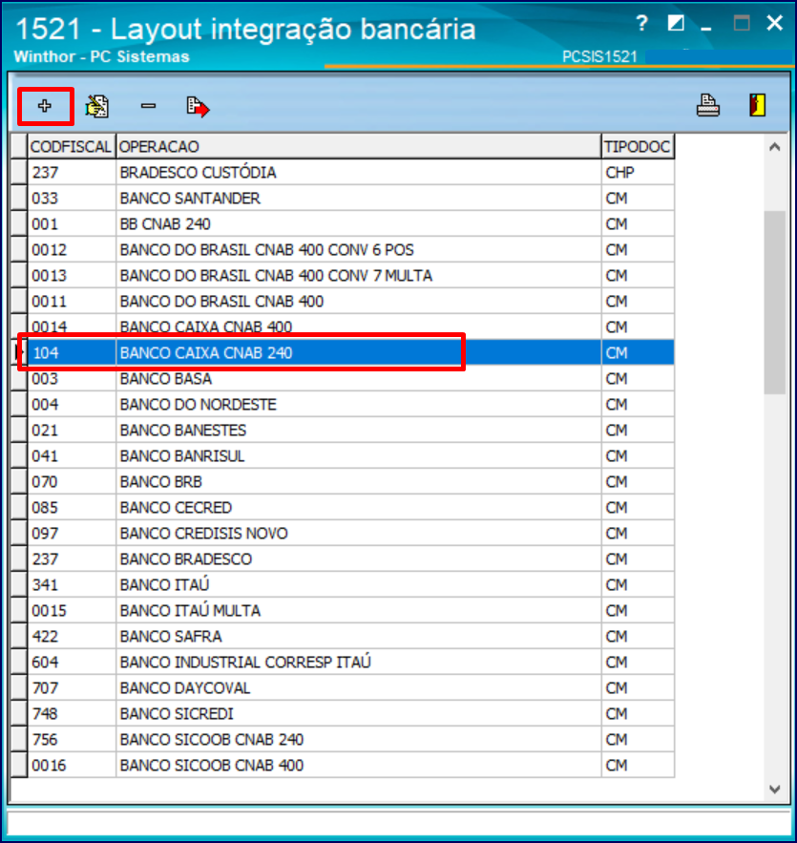Image resolution: width=797 pixels, height=843 pixels.
Task: Click the CODFISCAL column header
Action: tap(71, 146)
